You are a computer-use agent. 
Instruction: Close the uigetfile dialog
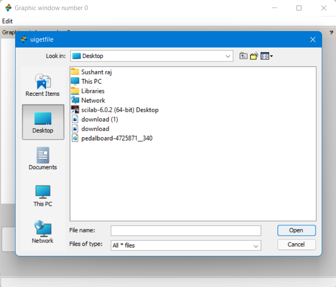312,39
